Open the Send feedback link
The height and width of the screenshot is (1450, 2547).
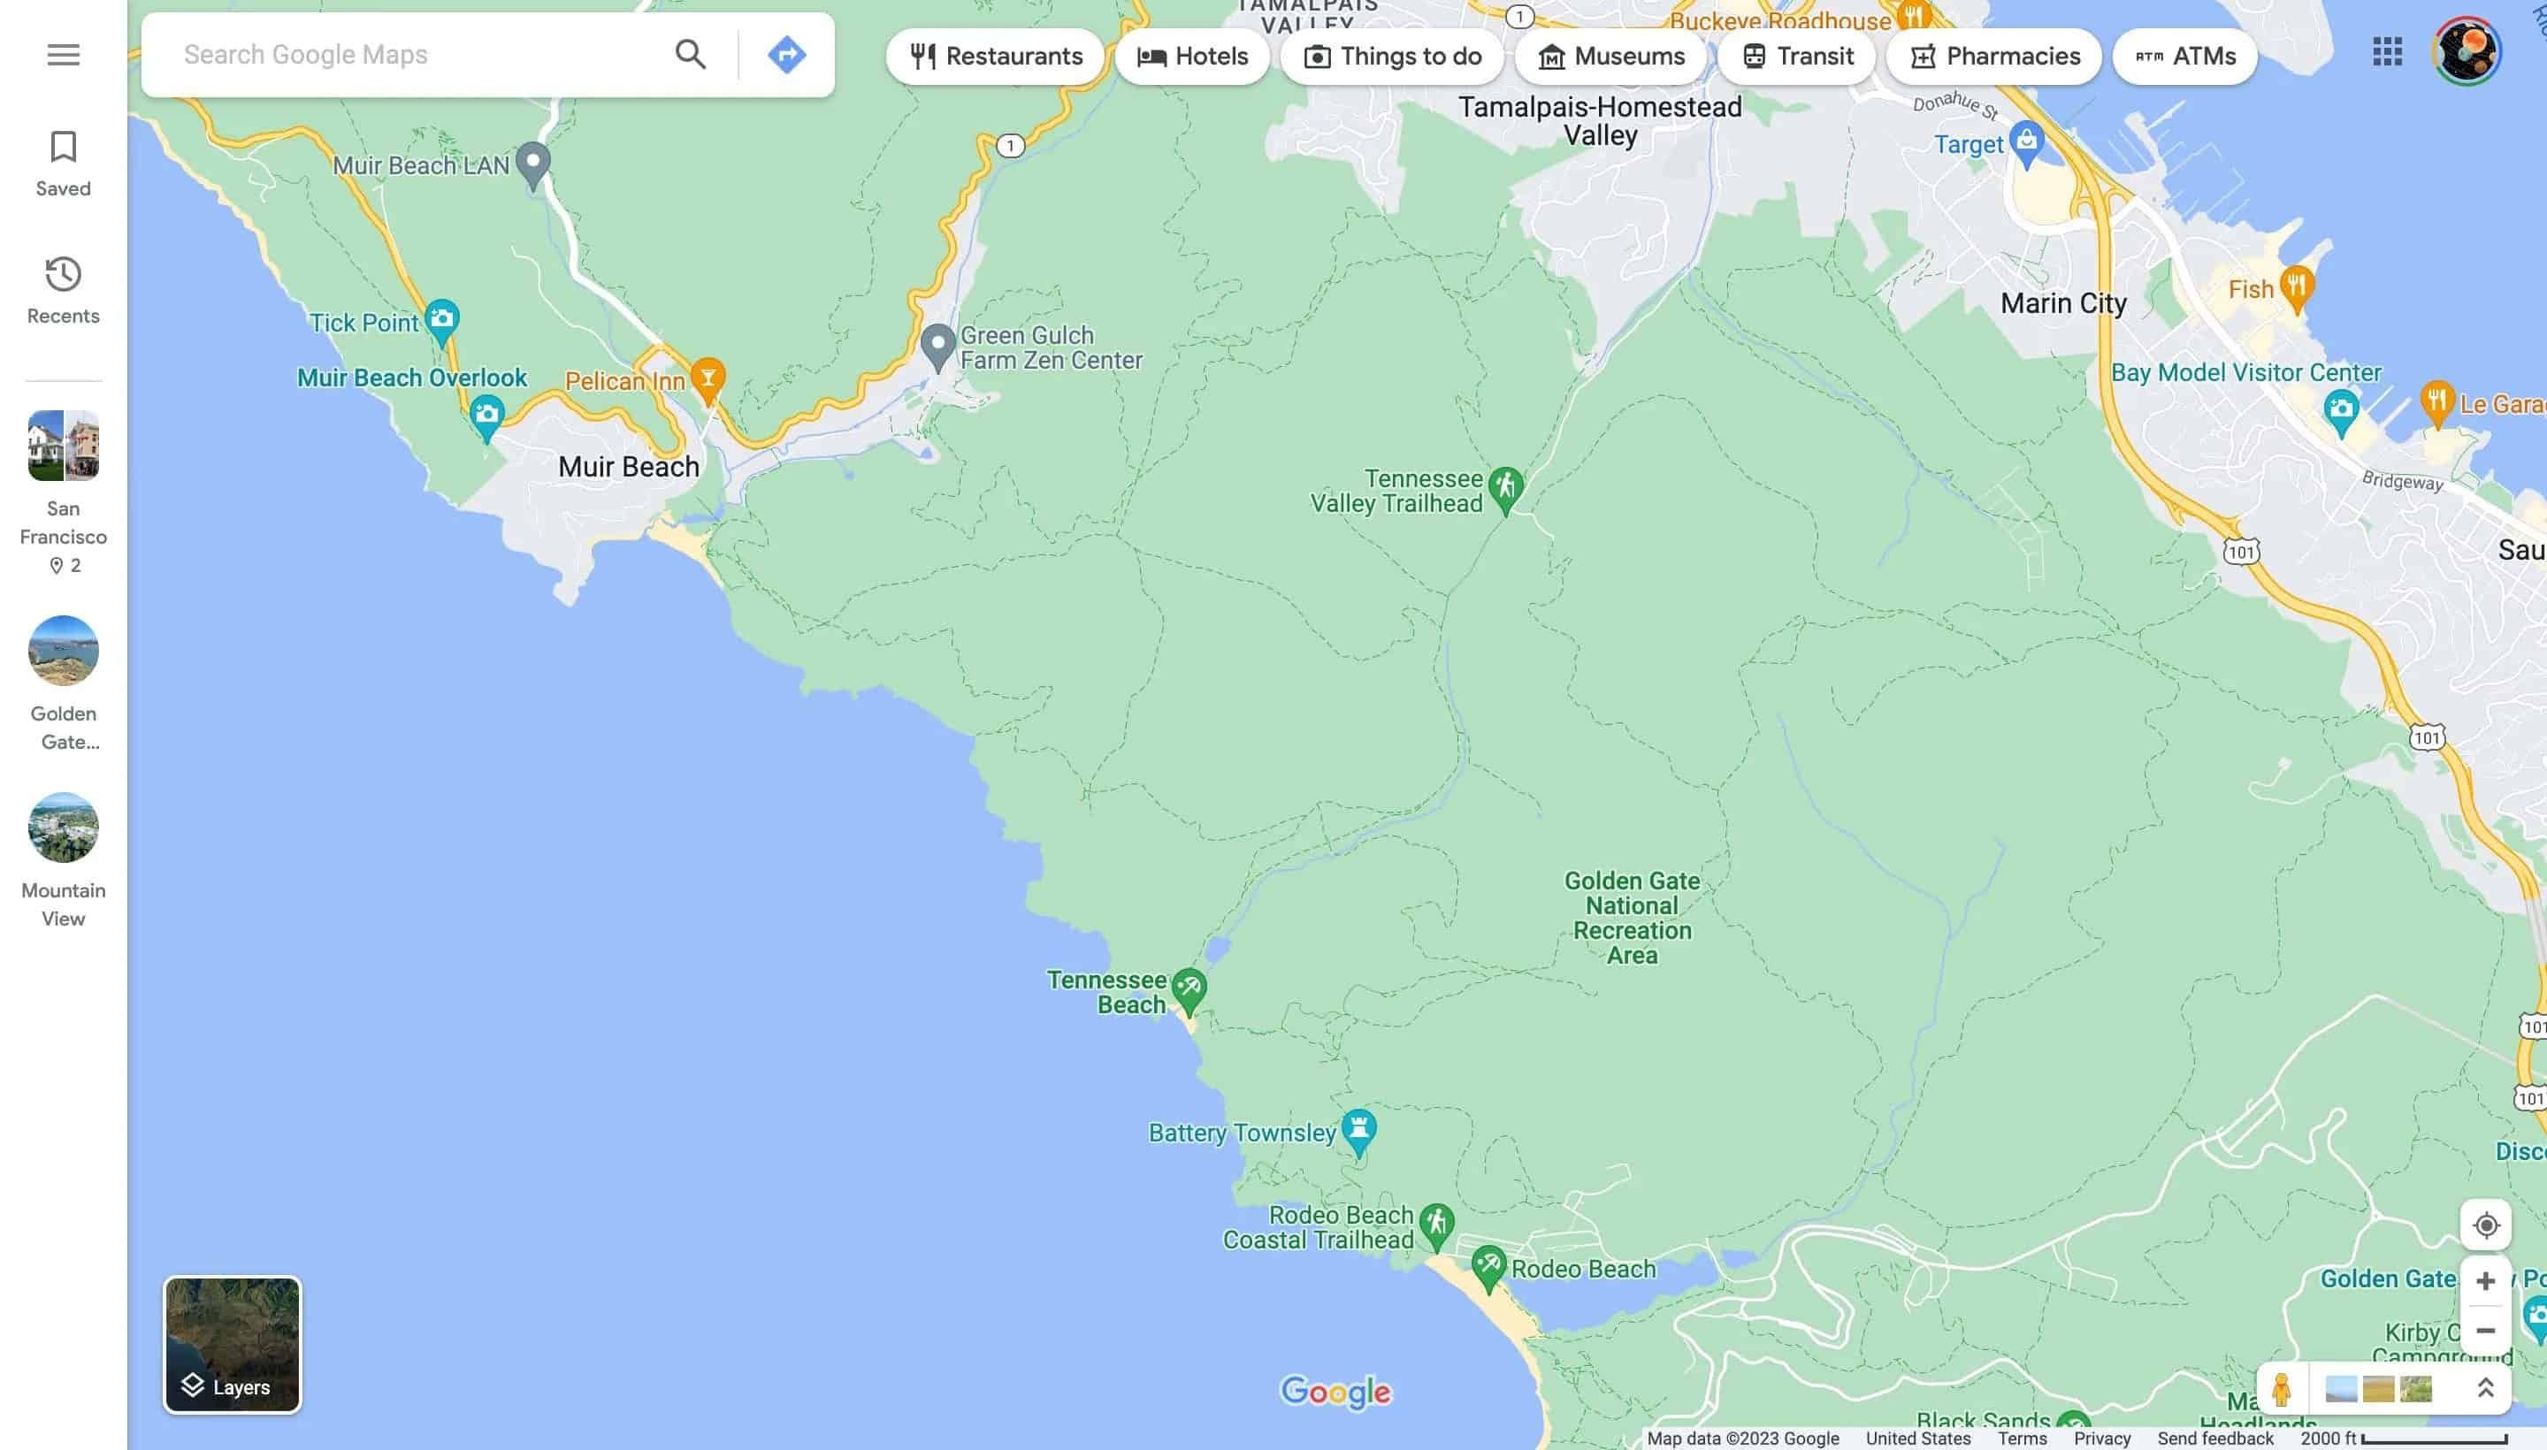pyautogui.click(x=2214, y=1438)
